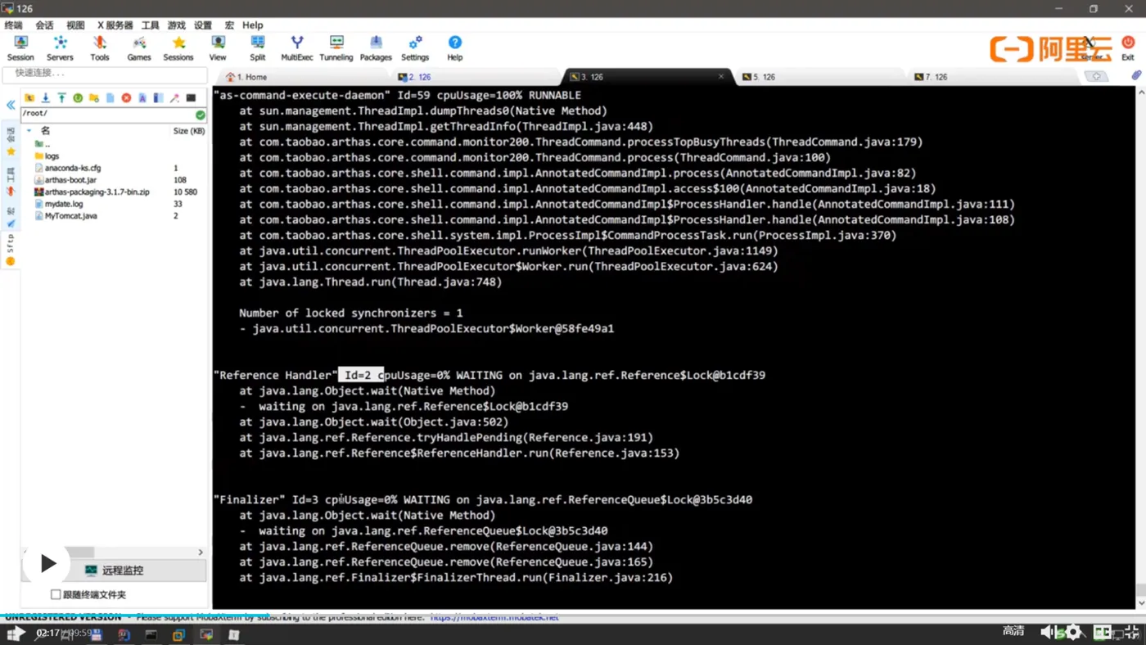This screenshot has width=1146, height=645.
Task: Click the green path confirm check icon
Action: 201,115
